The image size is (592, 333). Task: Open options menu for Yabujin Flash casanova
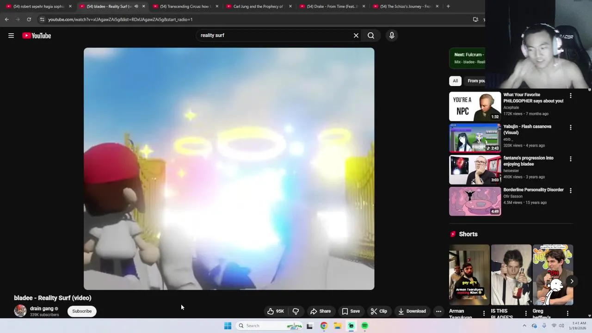(570, 127)
